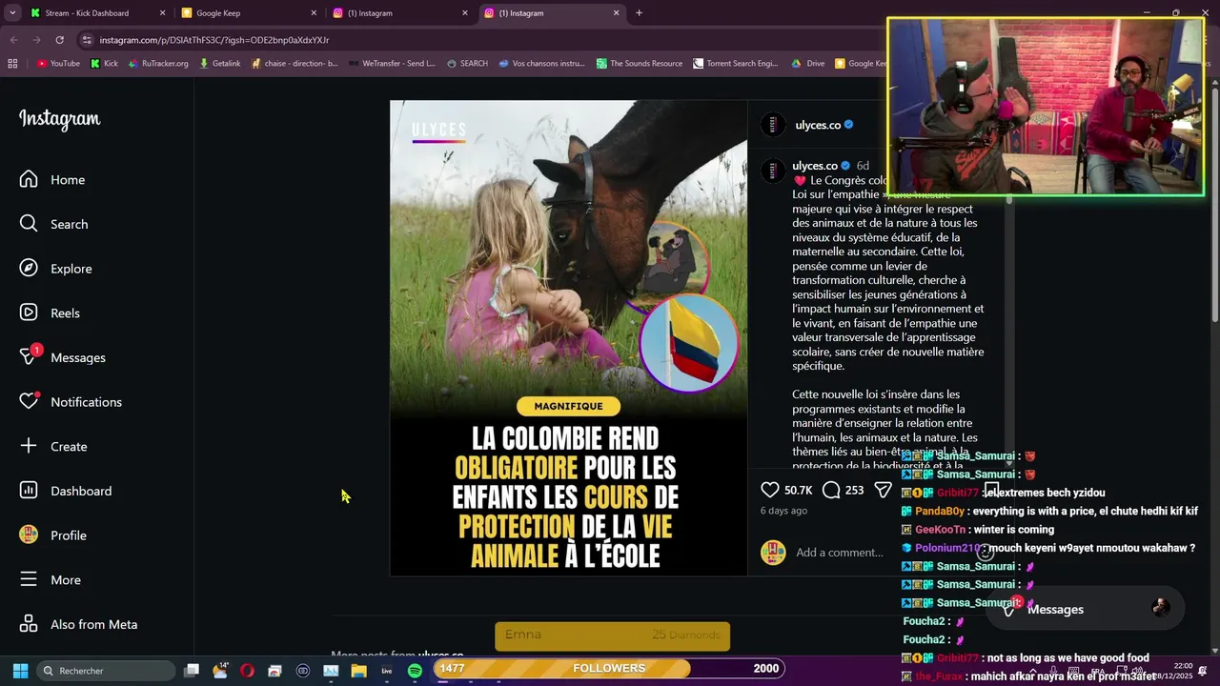
Task: Like the ulyces.co post with heart icon
Action: (x=770, y=490)
